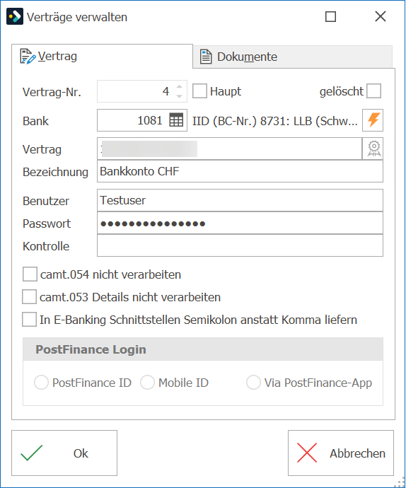406x488 pixels.
Task: Close the Verträge verwalten window
Action: (381, 16)
